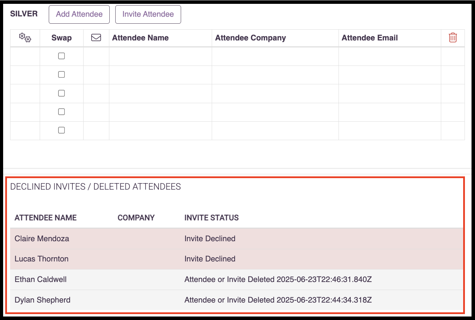
Task: Select the Dylan Shepherd row name
Action: (x=42, y=300)
